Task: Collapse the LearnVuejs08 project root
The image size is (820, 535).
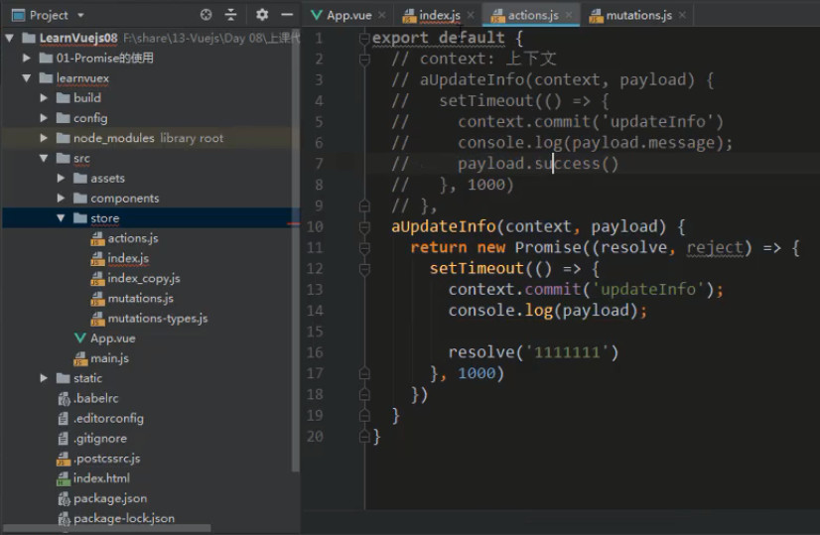Action: point(9,38)
